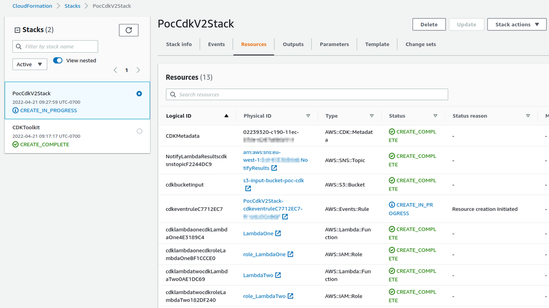The width and height of the screenshot is (549, 308).
Task: Click the CDKMetadata logical ID cell
Action: click(x=183, y=136)
